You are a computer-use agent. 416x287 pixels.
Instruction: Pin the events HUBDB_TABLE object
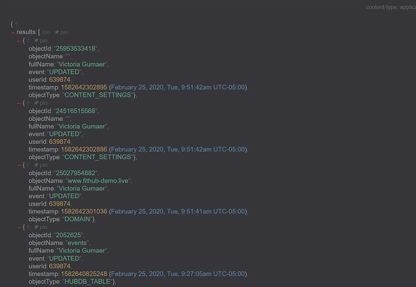(x=40, y=227)
